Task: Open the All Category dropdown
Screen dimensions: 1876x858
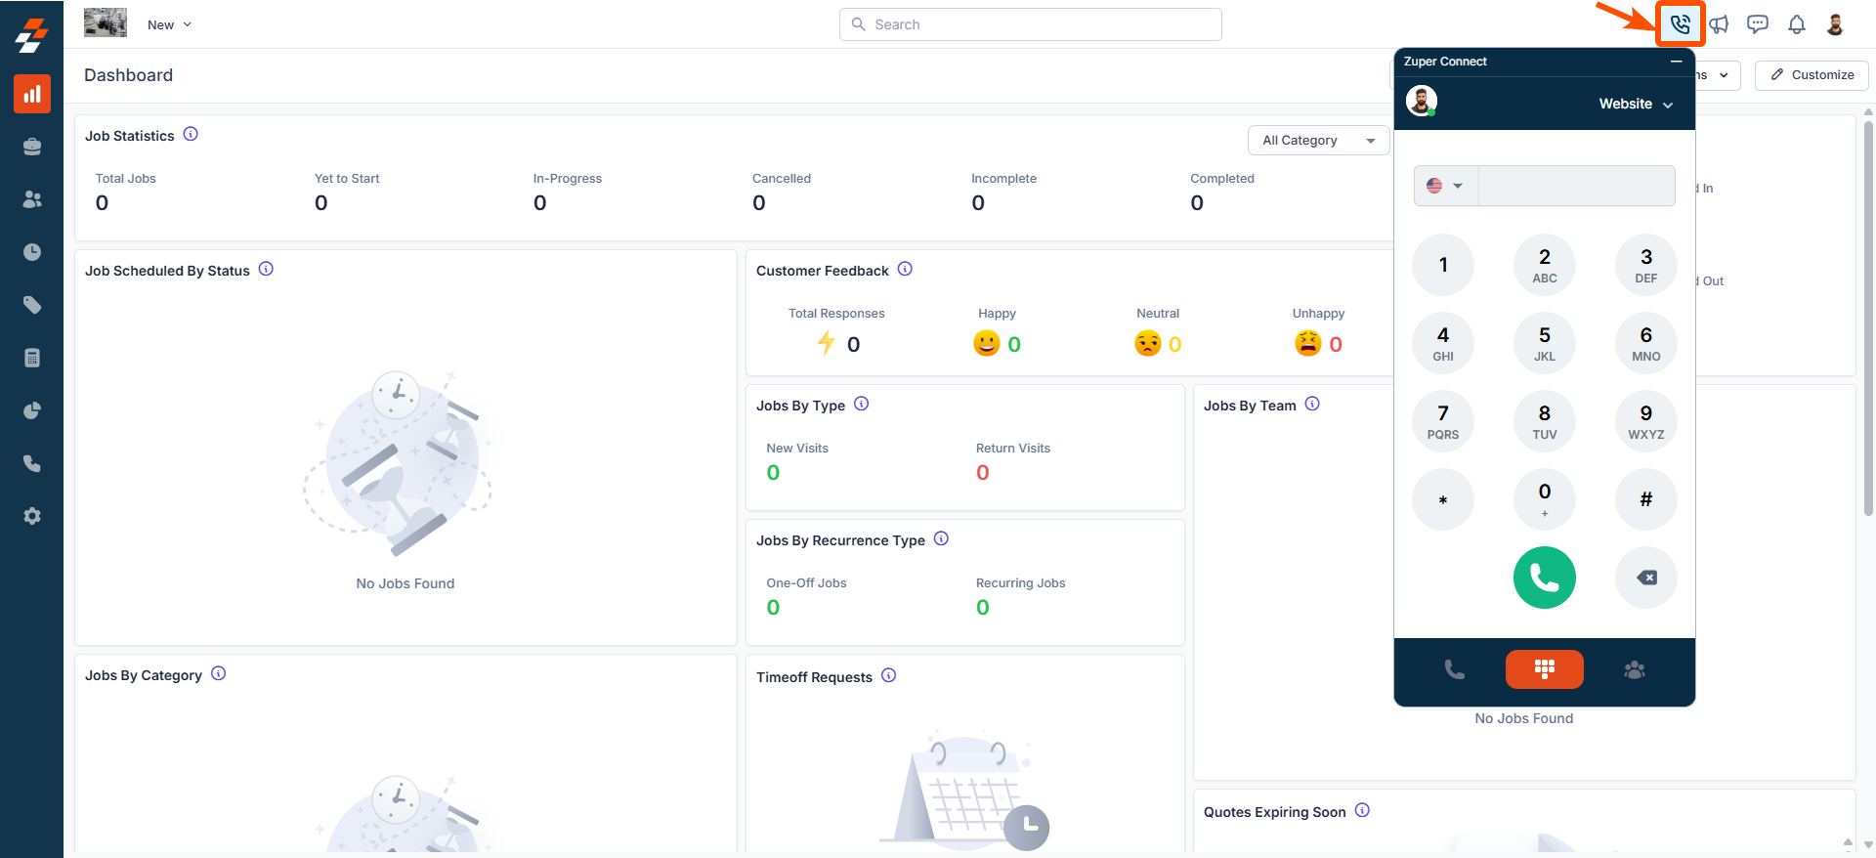Action: (1318, 141)
